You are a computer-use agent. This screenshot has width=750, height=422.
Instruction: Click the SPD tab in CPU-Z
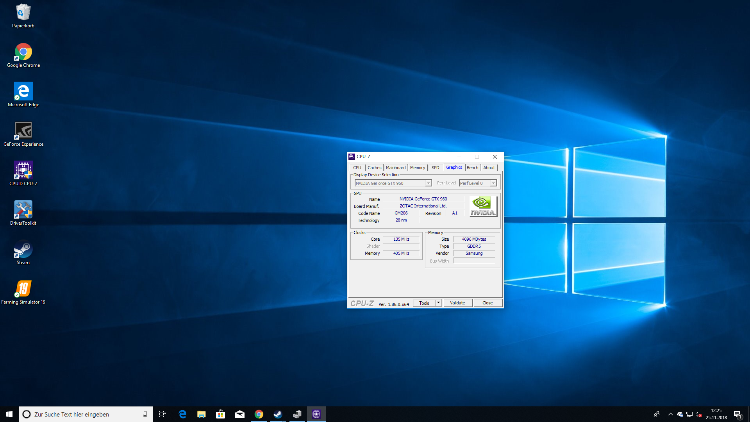(x=435, y=167)
